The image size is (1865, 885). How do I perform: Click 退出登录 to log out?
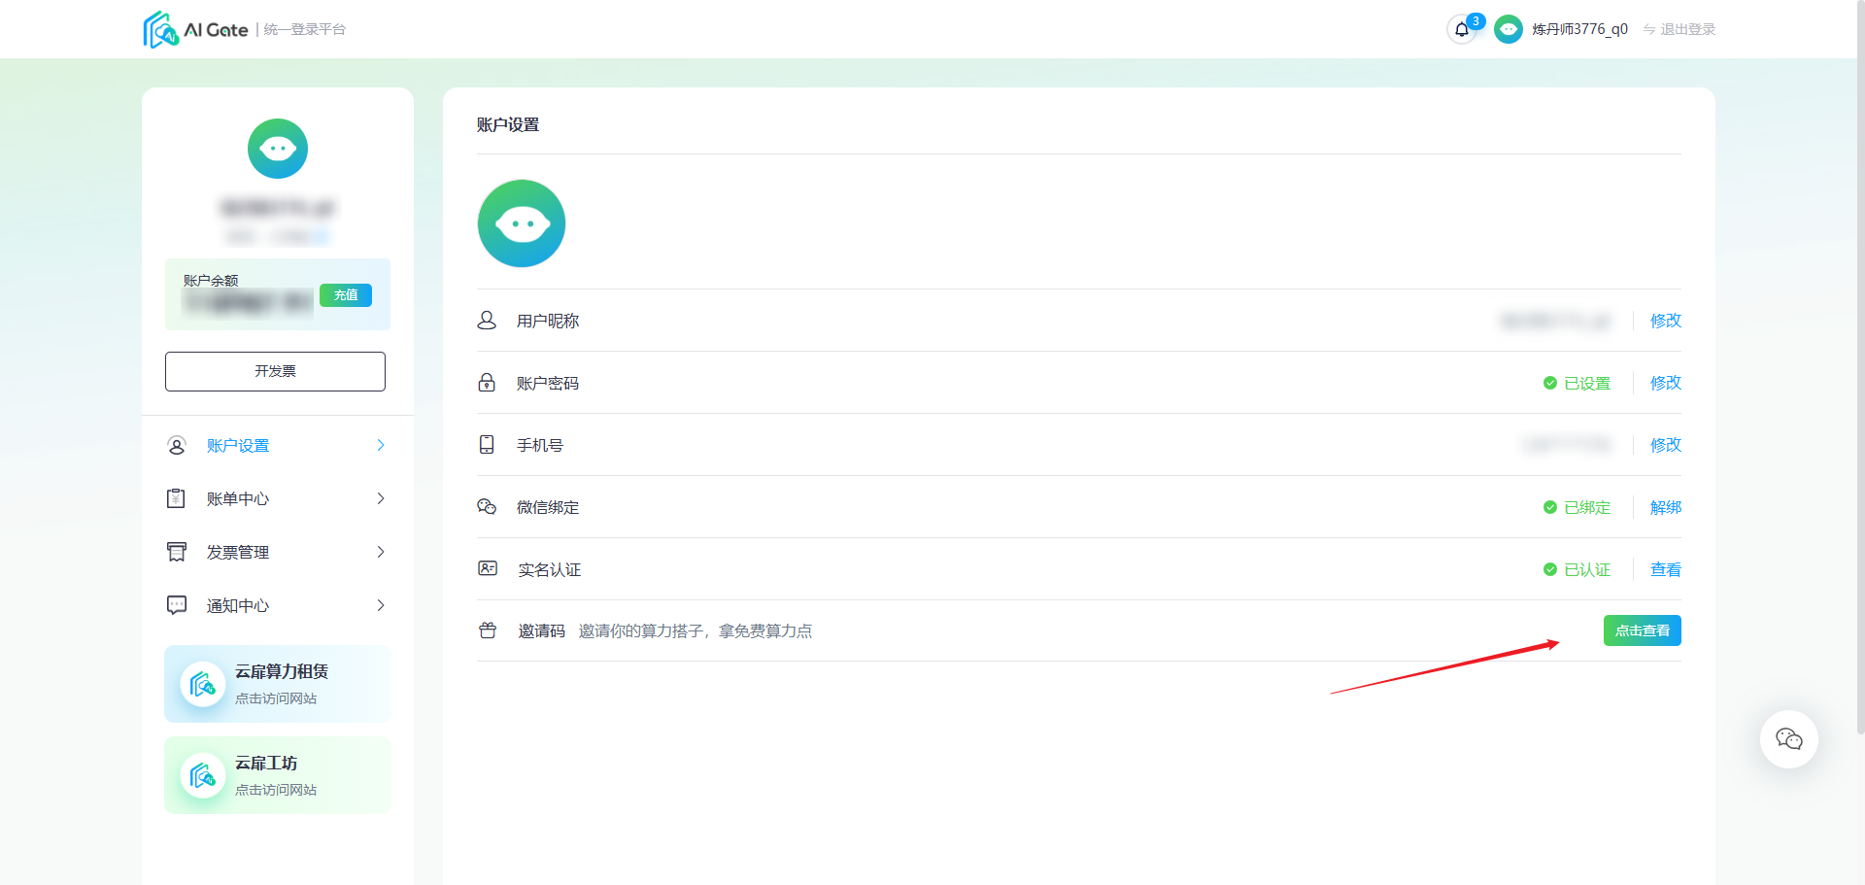point(1679,29)
